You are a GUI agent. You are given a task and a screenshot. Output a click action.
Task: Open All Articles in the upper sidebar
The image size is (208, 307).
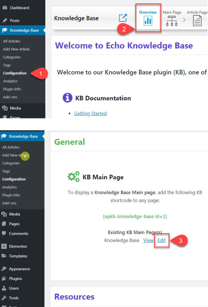pyautogui.click(x=12, y=41)
